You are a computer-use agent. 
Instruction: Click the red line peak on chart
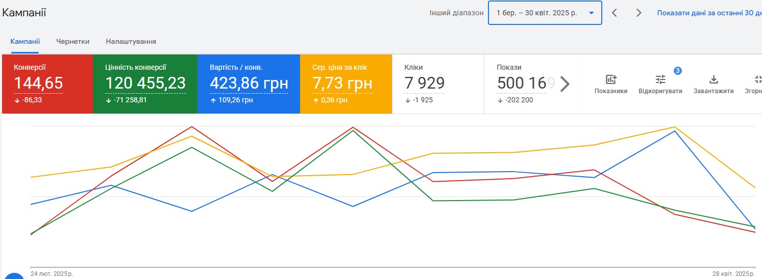pyautogui.click(x=192, y=127)
